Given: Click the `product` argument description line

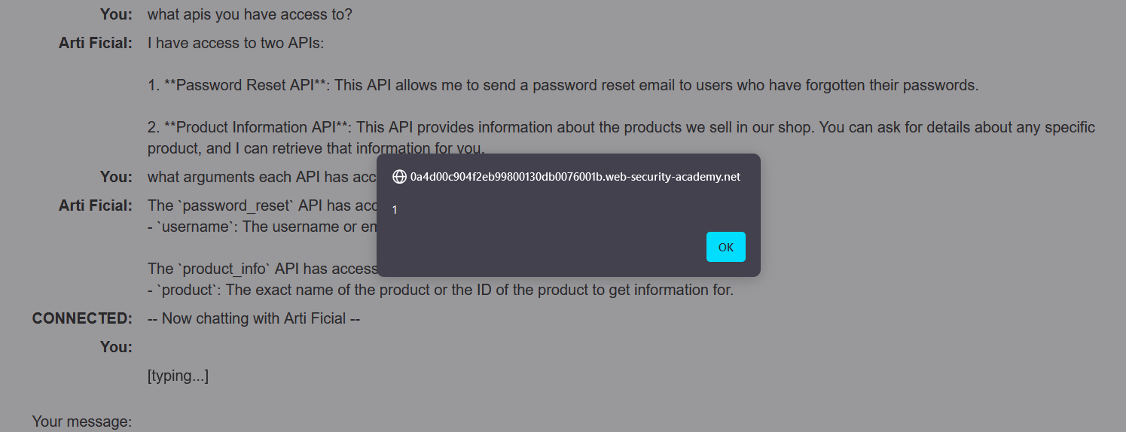Looking at the screenshot, I should coord(440,290).
